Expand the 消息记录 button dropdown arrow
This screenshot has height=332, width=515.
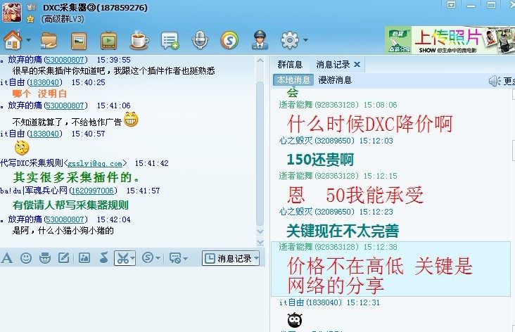(256, 259)
